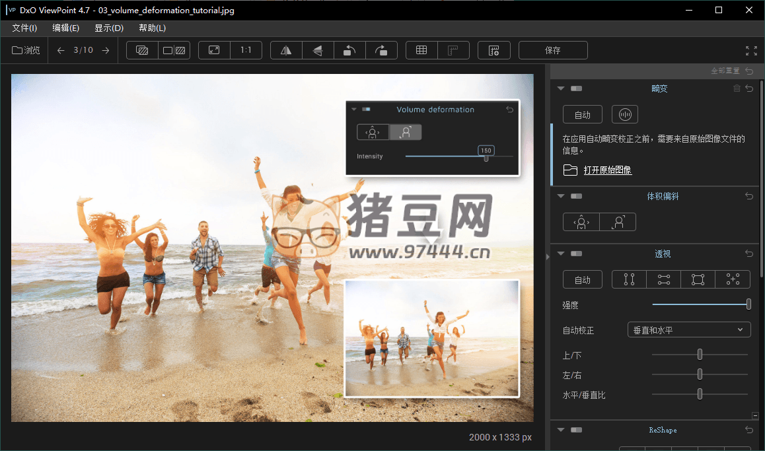Go to the next image arrow
The image size is (765, 451).
pyautogui.click(x=106, y=51)
